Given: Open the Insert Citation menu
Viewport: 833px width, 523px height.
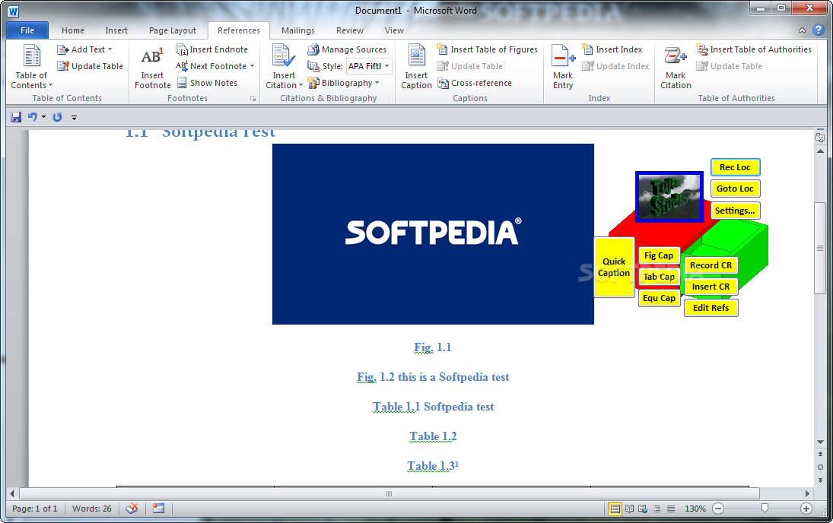Looking at the screenshot, I should (284, 66).
